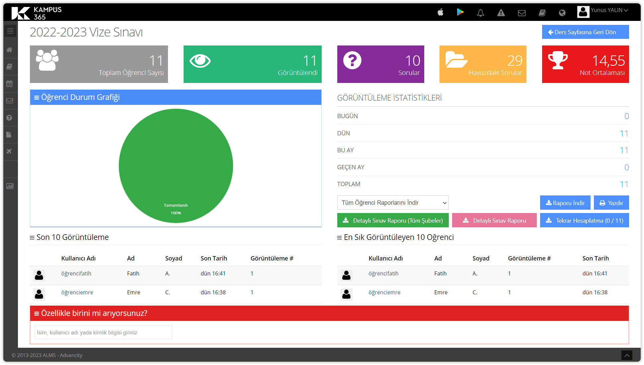Open the notifications bell
The image size is (644, 365).
(x=480, y=13)
